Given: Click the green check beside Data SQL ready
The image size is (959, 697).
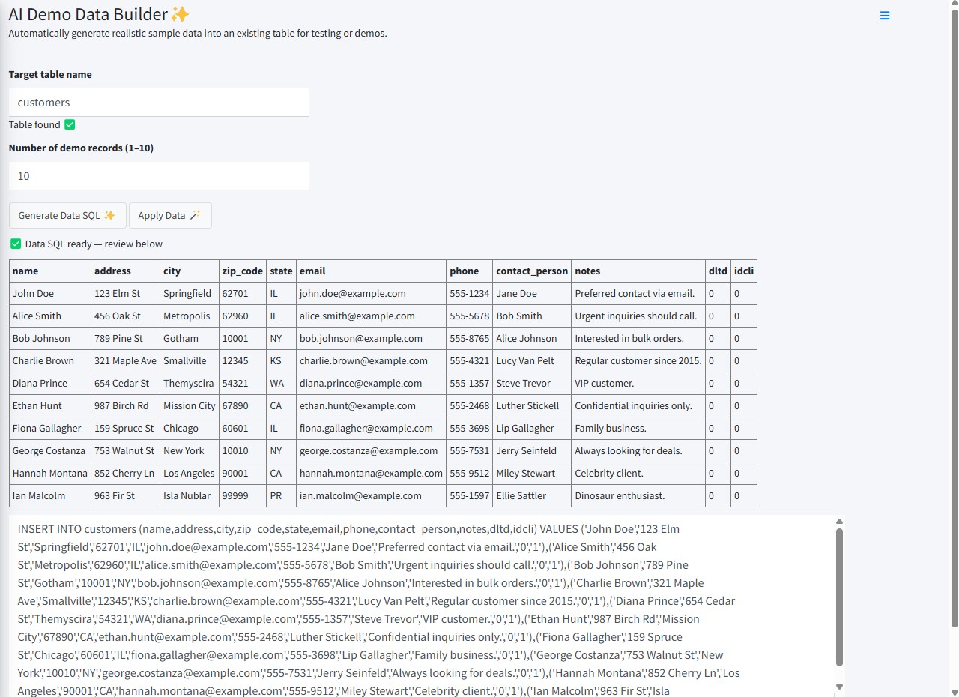Looking at the screenshot, I should (x=16, y=244).
